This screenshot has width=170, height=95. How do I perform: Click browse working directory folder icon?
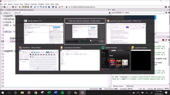point(166,7)
